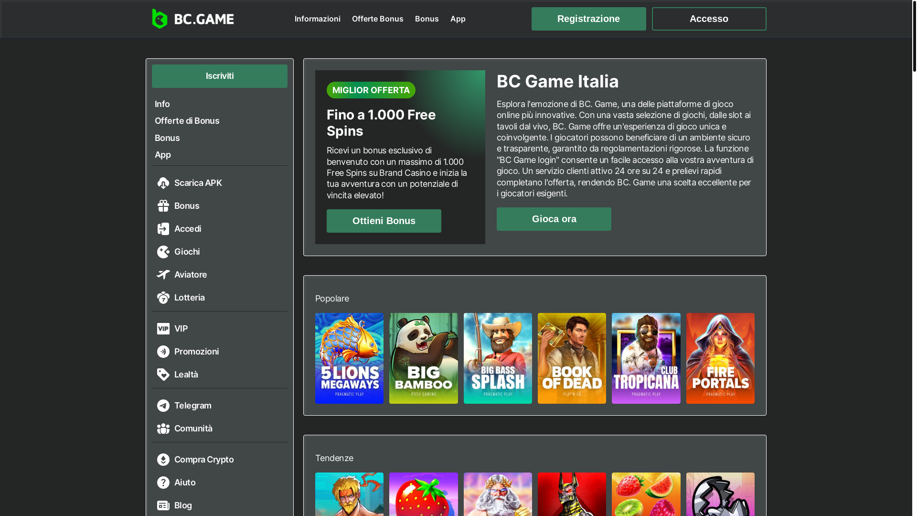Open the Zeus game in Tendenze
This screenshot has height=516, width=917.
tap(498, 494)
